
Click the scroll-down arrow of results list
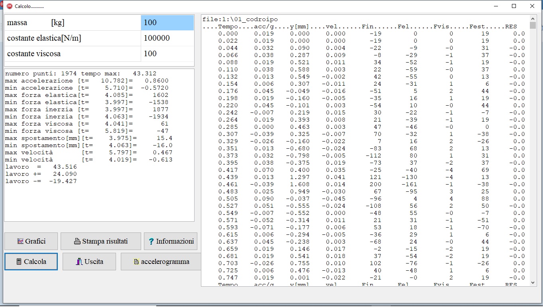click(x=533, y=283)
